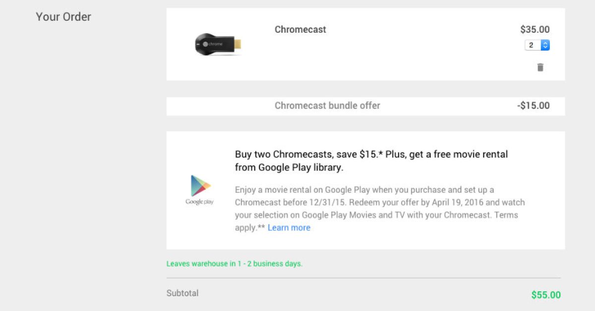Image resolution: width=595 pixels, height=311 pixels.
Task: Open the Chromecast quantity dropdown
Action: pyautogui.click(x=537, y=45)
